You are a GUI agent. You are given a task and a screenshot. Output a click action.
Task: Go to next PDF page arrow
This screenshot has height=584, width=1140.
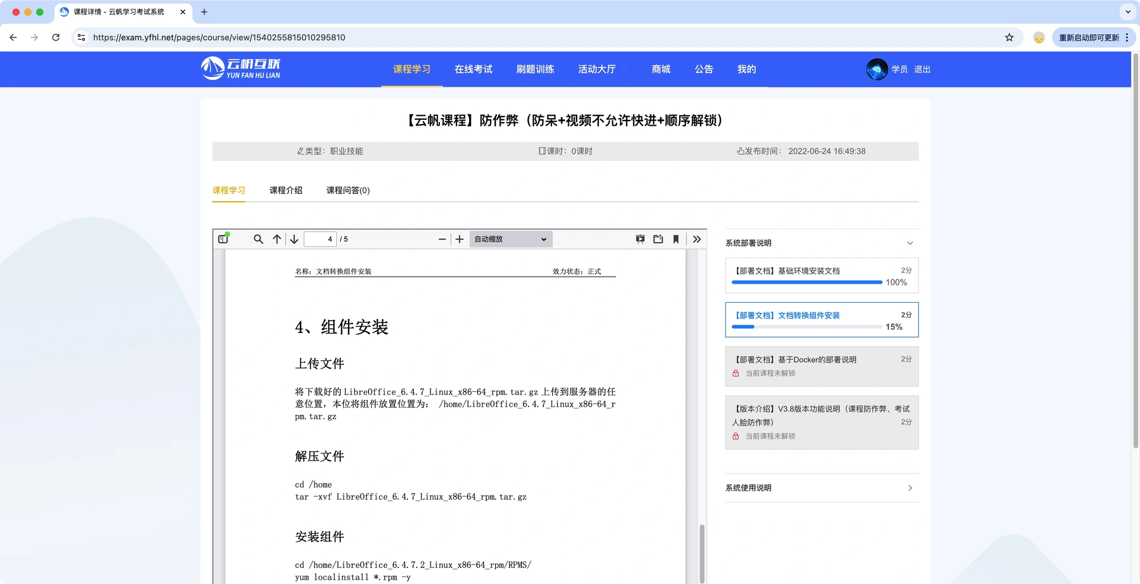(x=294, y=239)
